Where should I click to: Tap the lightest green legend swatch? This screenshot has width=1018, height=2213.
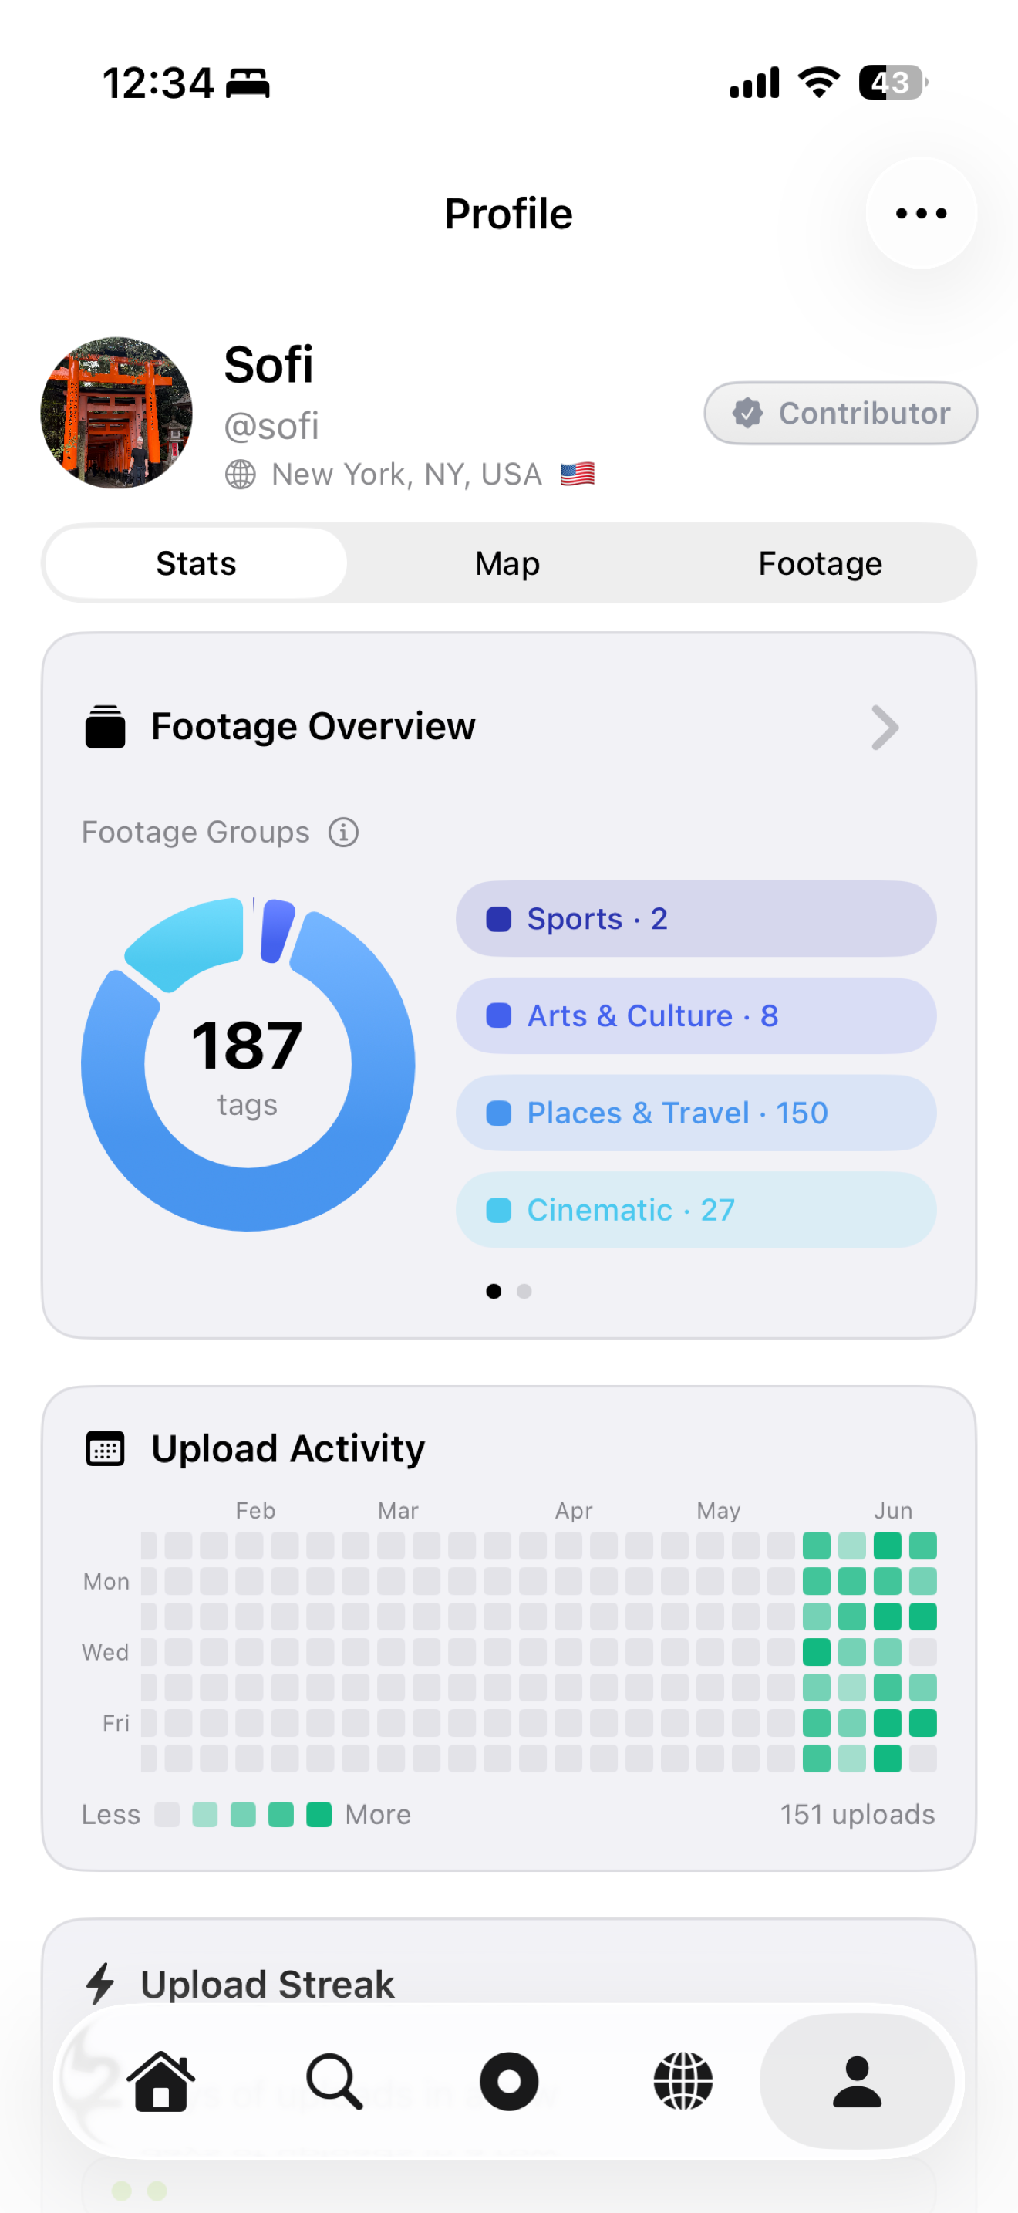point(205,1814)
